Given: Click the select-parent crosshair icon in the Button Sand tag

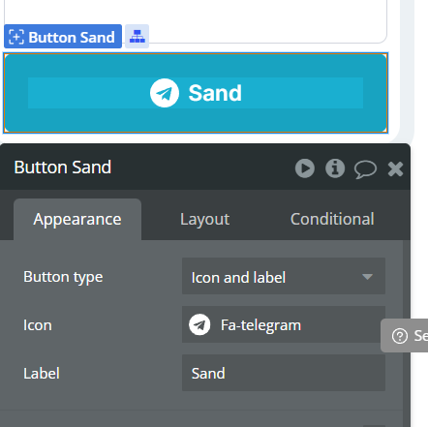Looking at the screenshot, I should click(16, 37).
